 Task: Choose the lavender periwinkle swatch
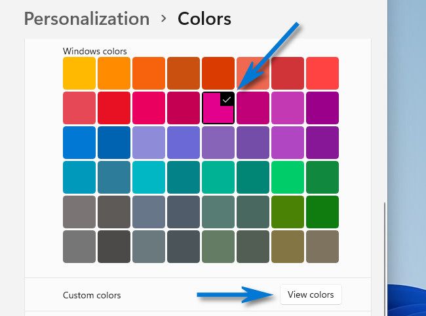coord(149,143)
